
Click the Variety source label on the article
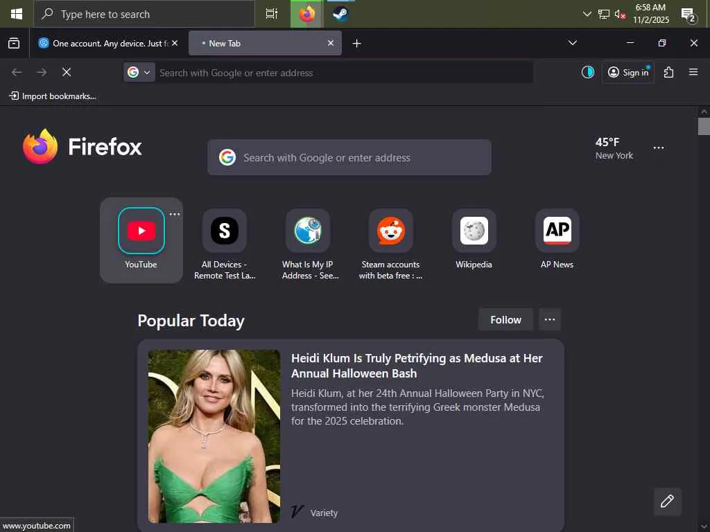point(324,513)
